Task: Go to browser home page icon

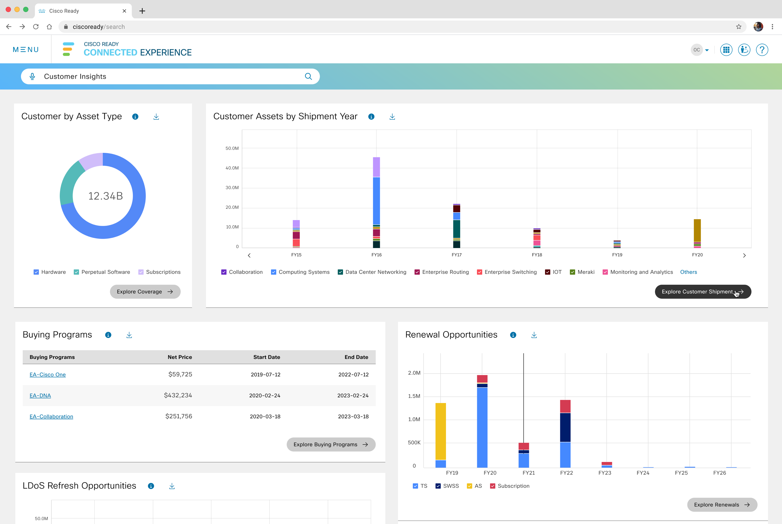Action: [50, 27]
